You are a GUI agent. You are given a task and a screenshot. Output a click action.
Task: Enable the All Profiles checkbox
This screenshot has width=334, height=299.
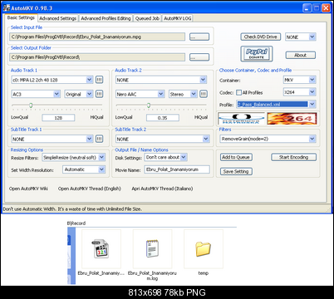238,92
